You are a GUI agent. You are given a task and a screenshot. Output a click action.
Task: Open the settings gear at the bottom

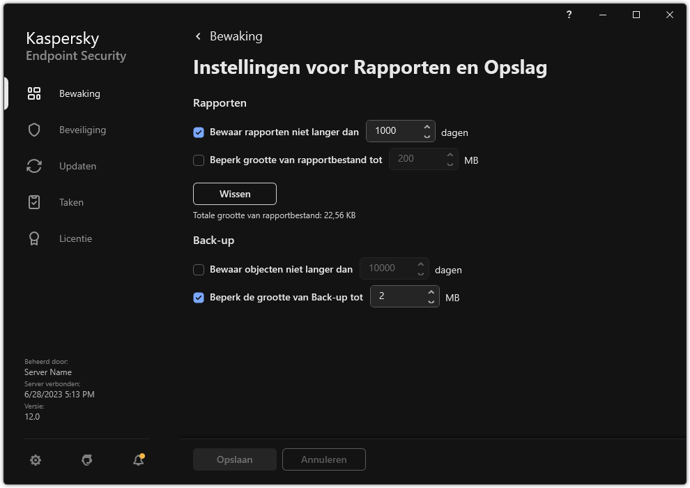(35, 460)
